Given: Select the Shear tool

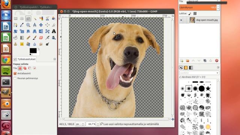Looking at the screenshot, I should [x=28, y=31].
